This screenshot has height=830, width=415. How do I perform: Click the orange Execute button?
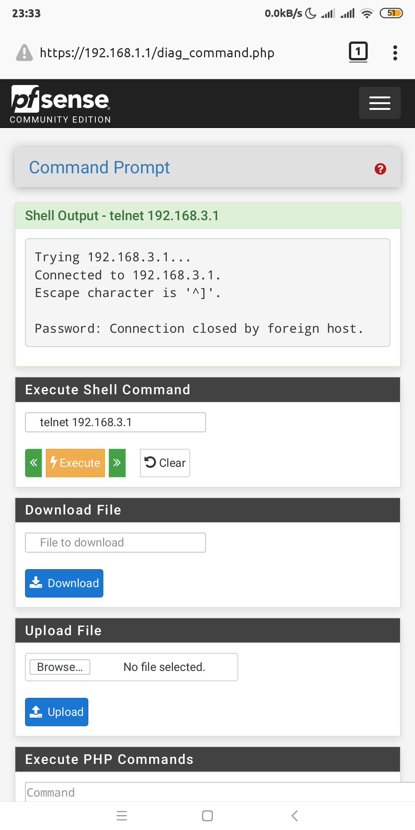[x=75, y=463]
